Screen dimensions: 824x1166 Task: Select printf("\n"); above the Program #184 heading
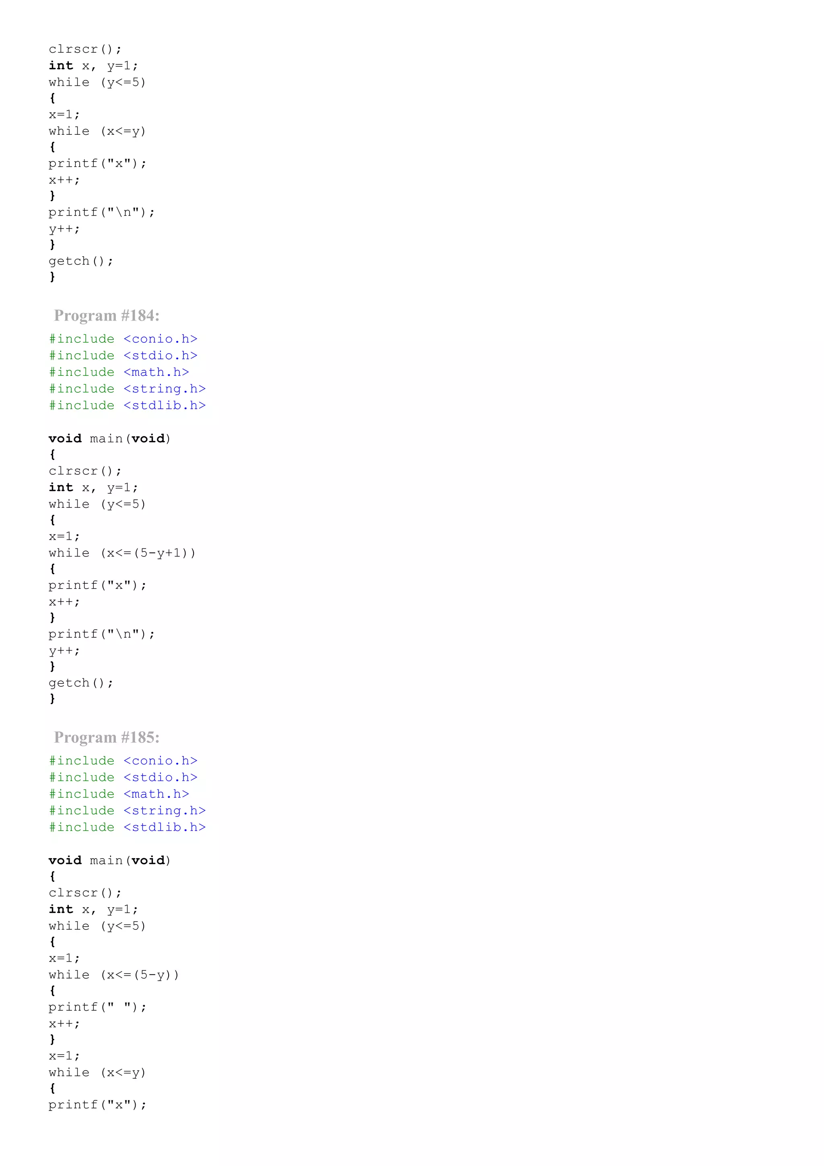point(101,212)
